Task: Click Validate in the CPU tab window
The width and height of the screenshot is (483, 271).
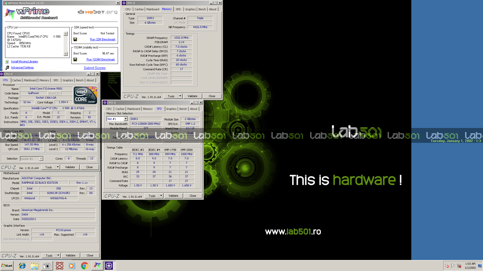Action: pyautogui.click(x=70, y=167)
